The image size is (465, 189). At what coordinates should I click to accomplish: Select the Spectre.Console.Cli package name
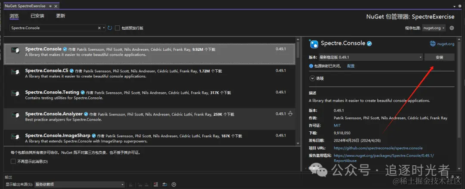point(47,71)
